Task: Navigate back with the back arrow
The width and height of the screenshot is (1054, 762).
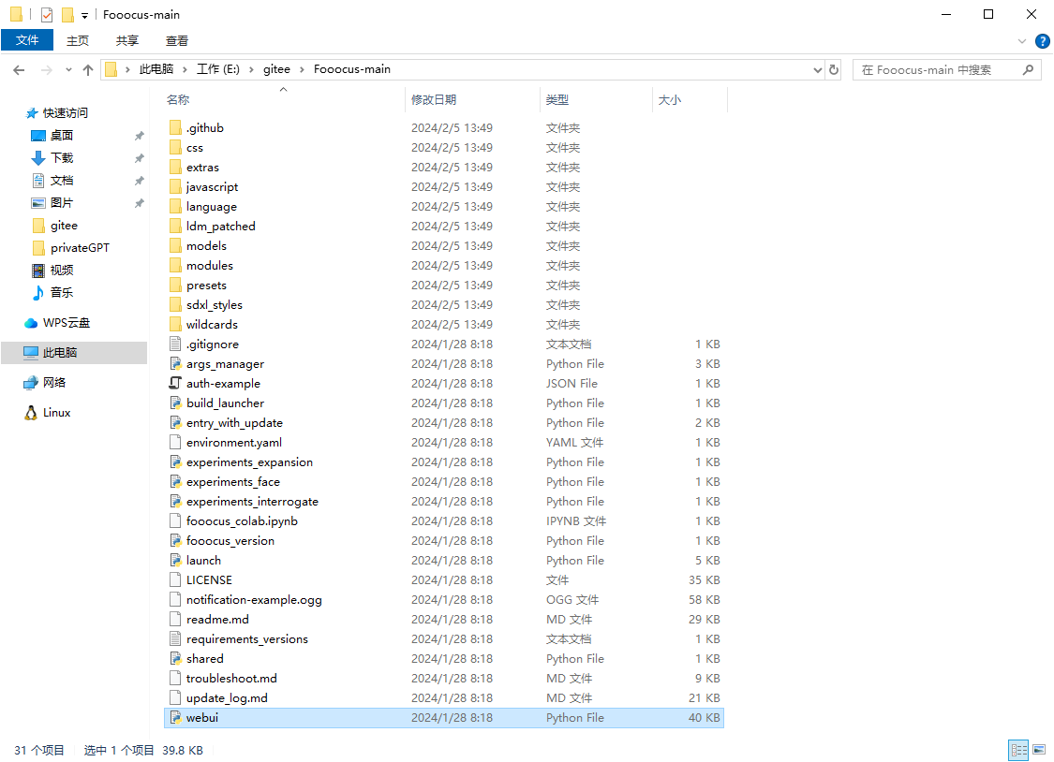Action: click(x=19, y=69)
